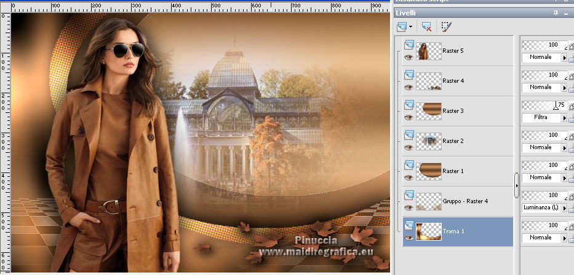The image size is (574, 275).
Task: Click the Livelli panel title bar
Action: tap(484, 13)
